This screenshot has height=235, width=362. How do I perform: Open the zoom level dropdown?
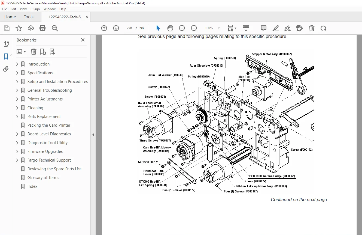click(x=219, y=28)
